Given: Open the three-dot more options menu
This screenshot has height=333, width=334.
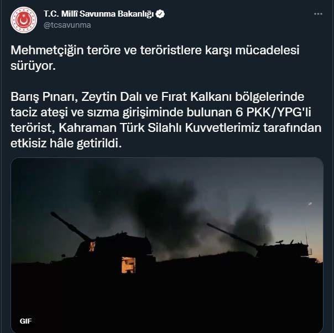Looking at the screenshot, I should click(x=318, y=14).
